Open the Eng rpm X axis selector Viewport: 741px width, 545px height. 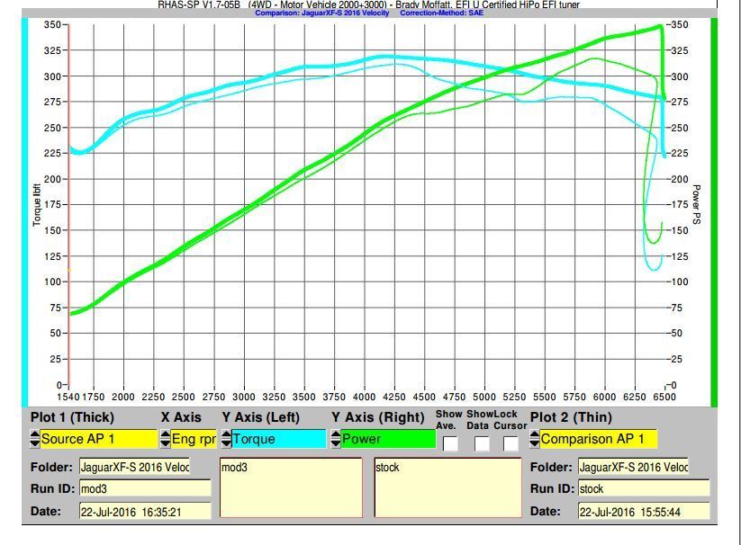click(193, 440)
